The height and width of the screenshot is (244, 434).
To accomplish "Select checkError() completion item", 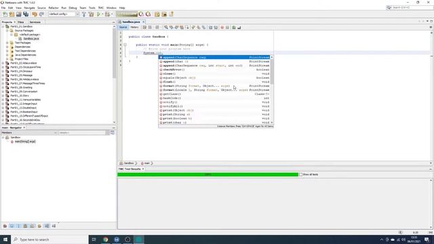I will point(214,69).
